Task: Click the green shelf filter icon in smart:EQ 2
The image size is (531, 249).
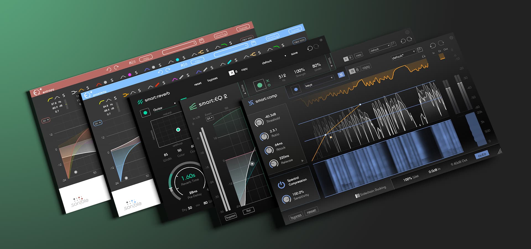Action: (x=277, y=46)
